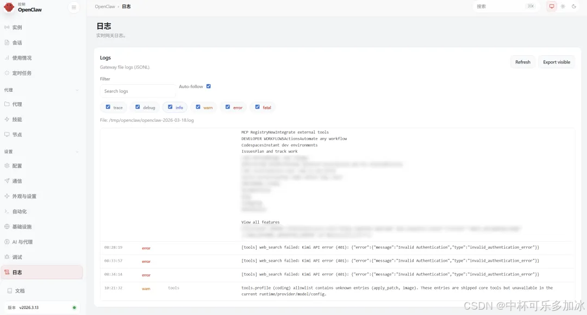Switch to light theme sun icon
The height and width of the screenshot is (315, 587).
[x=563, y=7]
